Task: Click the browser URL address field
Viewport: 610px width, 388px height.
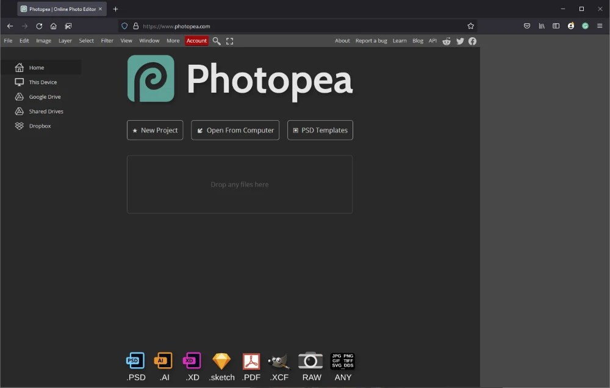Action: 298,26
